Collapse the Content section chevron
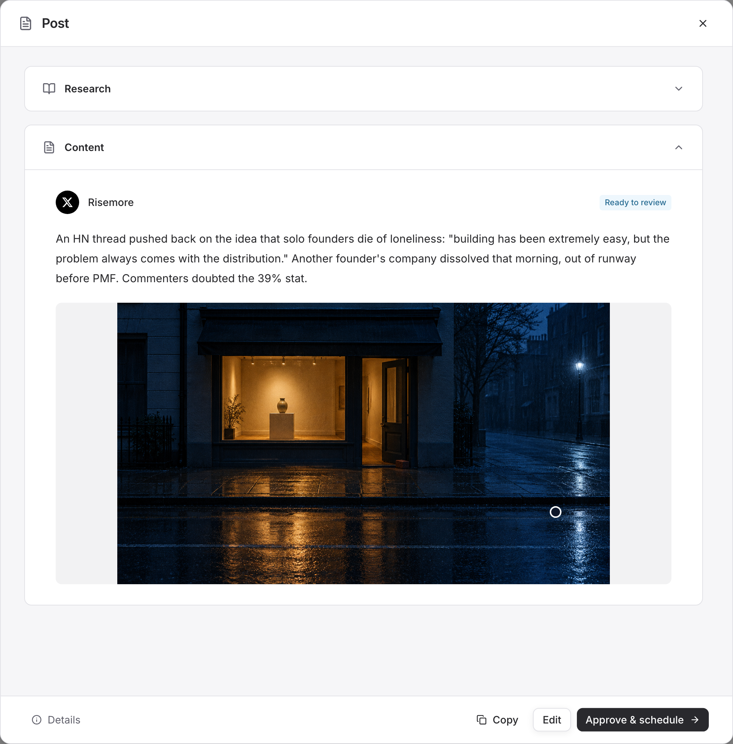Screen dimensions: 733x744 point(678,147)
